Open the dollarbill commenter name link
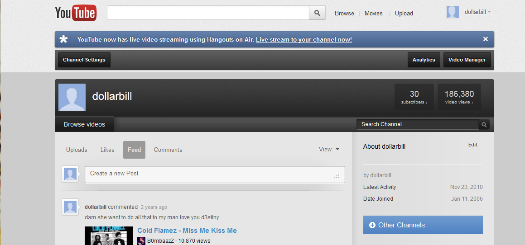Viewport: 525px width, 245px height. pyautogui.click(x=96, y=207)
